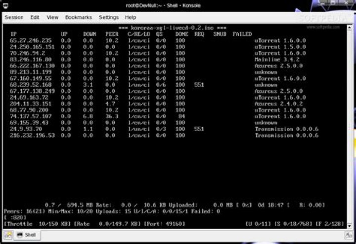This screenshot has height=244, width=356.
Task: Click the terminal scrollbar up arrow
Action: point(350,28)
